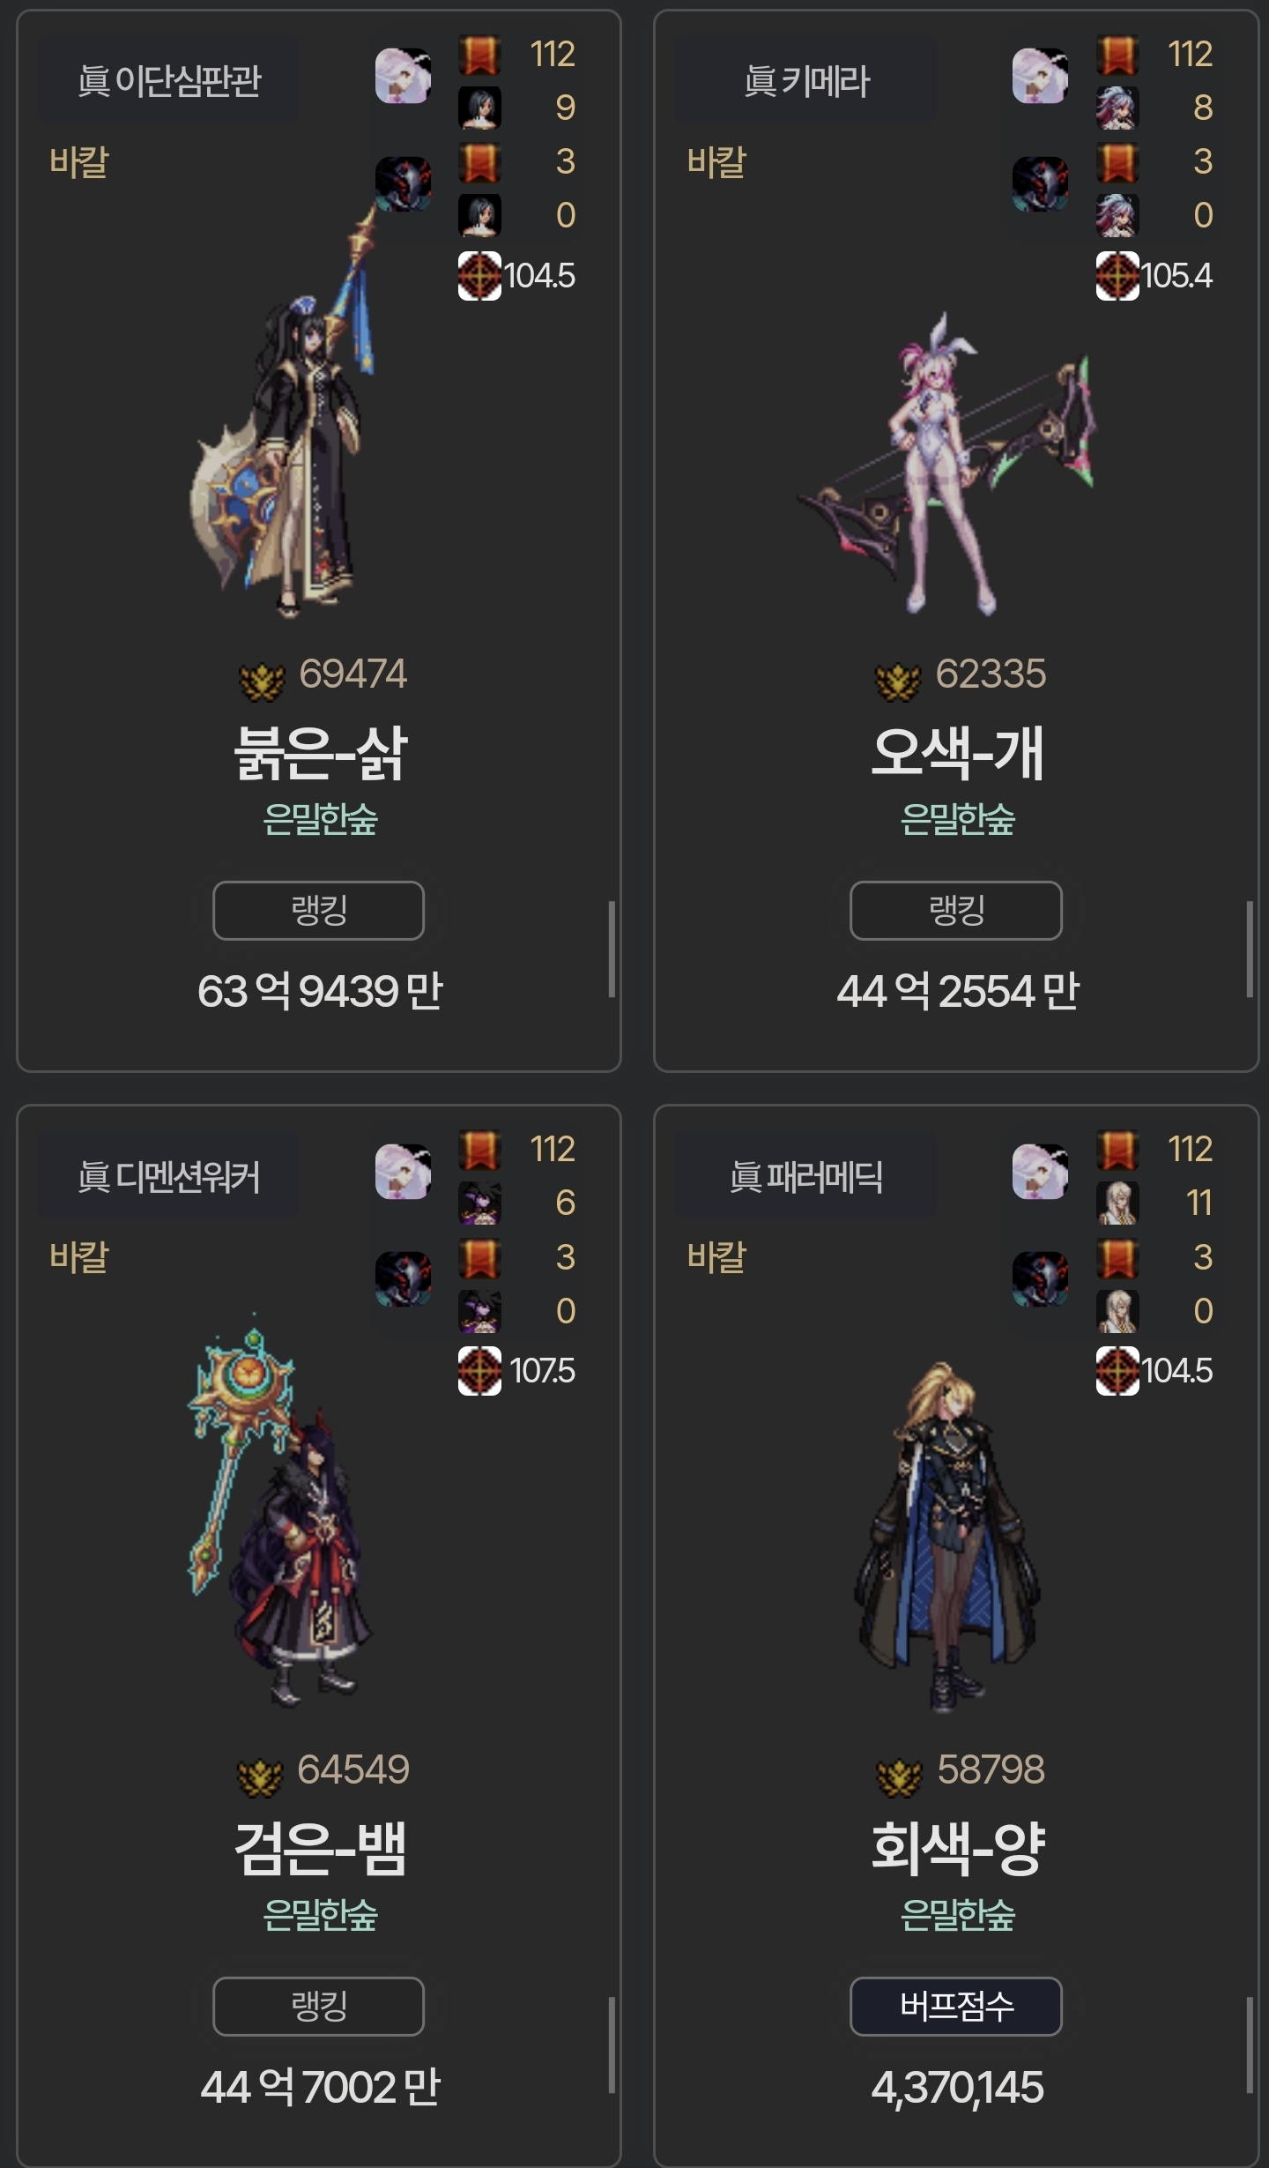This screenshot has width=1269, height=2168.
Task: Click the 랭킹 button under 붉은-삵
Action: (318, 910)
